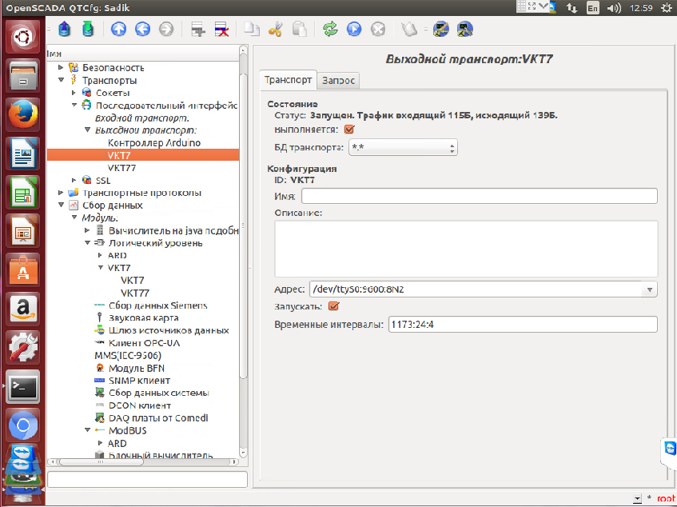Click the save to database toolbar icon
This screenshot has width=677, height=507.
[x=87, y=30]
